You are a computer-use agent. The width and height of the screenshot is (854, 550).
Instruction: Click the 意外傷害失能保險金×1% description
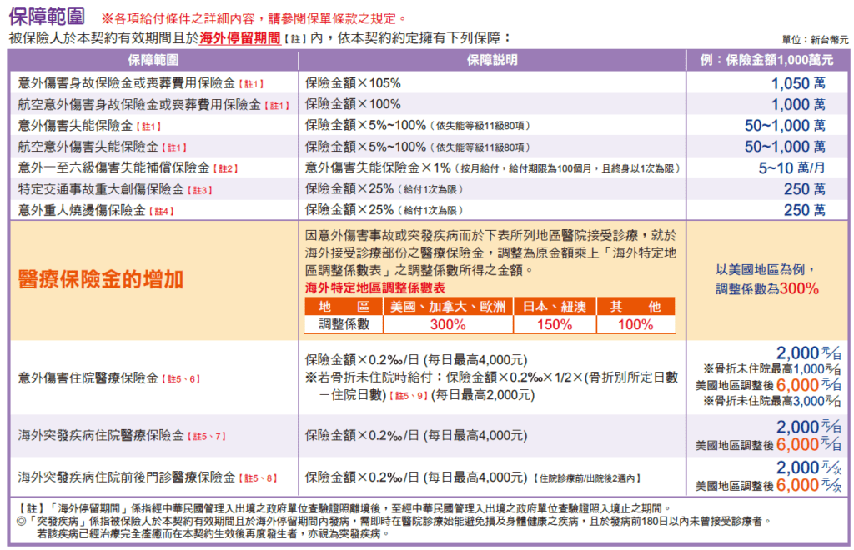pos(493,168)
